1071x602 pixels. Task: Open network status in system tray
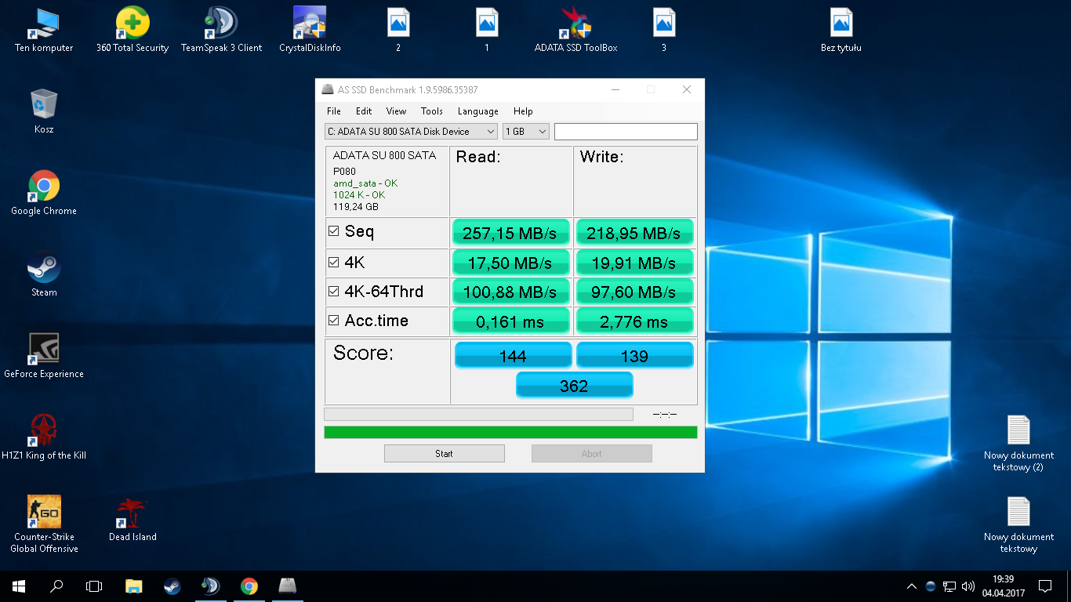949,586
